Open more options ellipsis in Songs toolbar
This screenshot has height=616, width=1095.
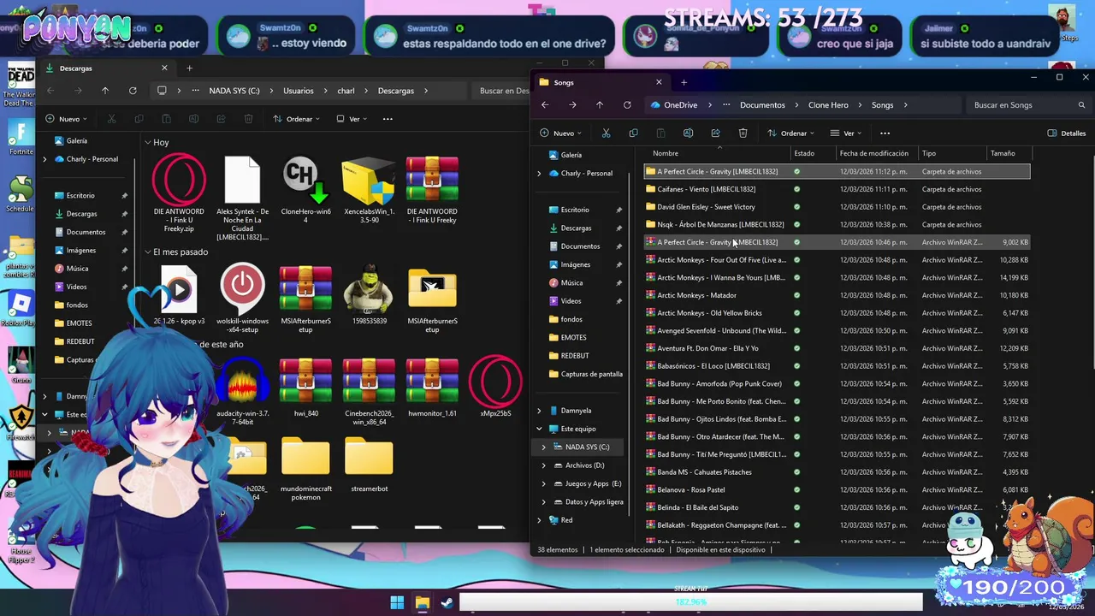tap(885, 133)
